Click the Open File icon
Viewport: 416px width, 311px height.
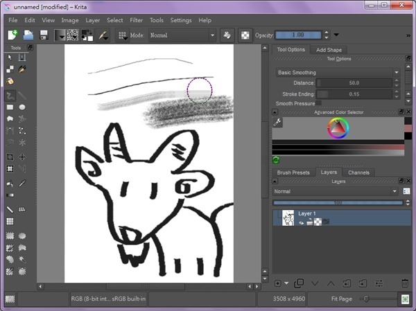tap(28, 35)
